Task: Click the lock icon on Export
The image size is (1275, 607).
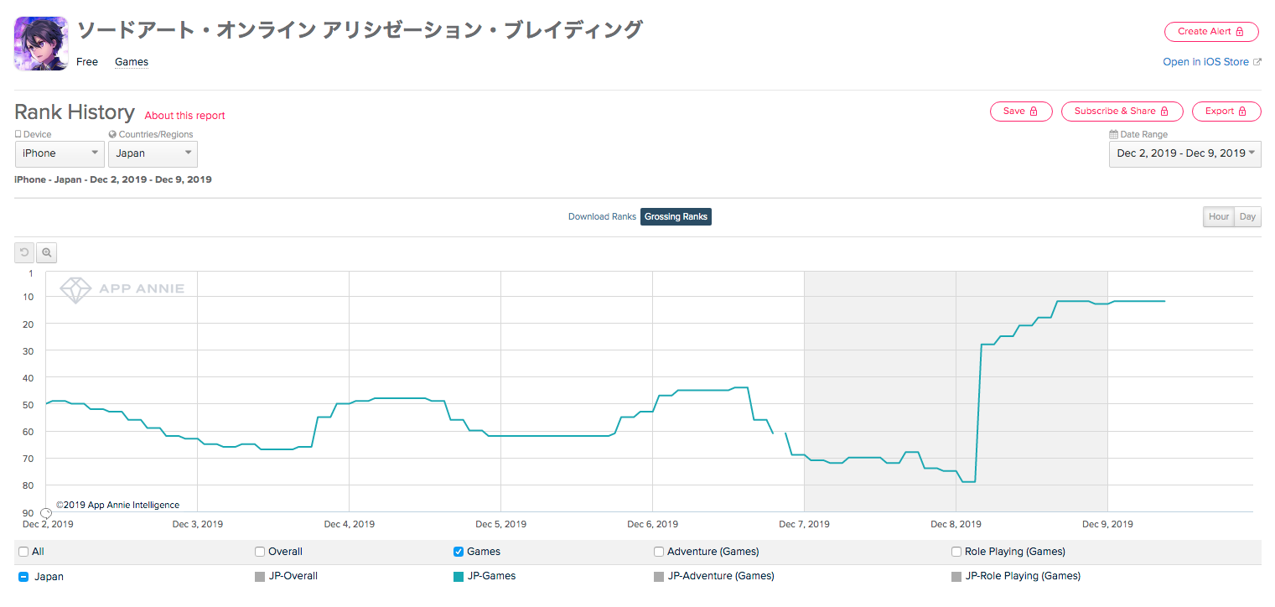Action: point(1244,112)
